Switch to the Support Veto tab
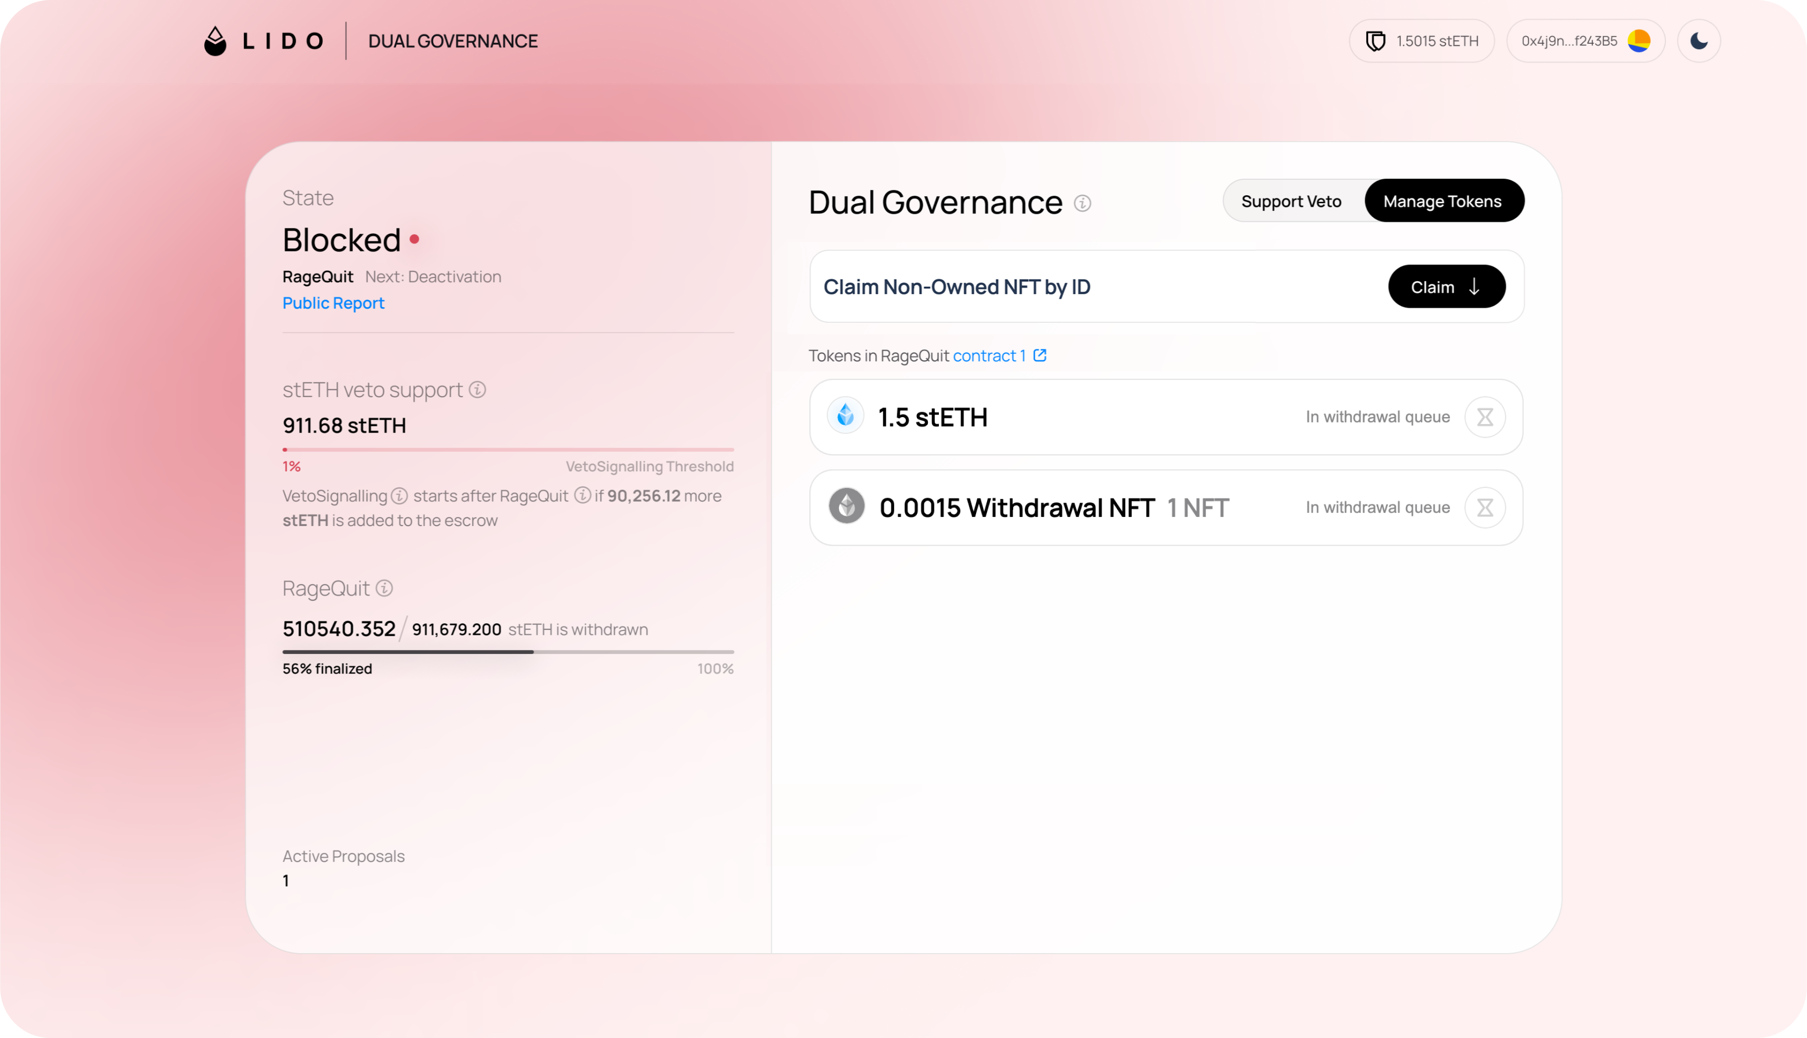The height and width of the screenshot is (1038, 1807). pos(1291,201)
